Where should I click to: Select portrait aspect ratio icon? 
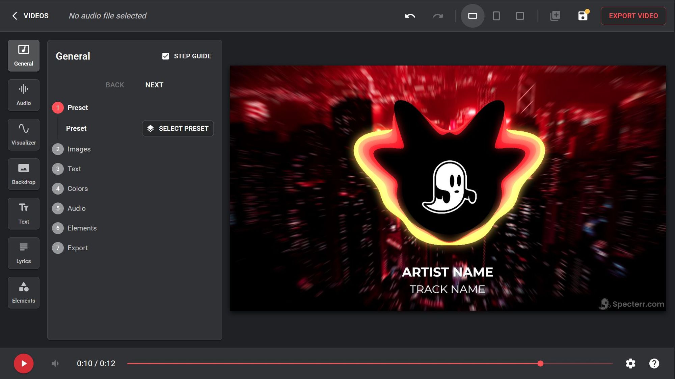(496, 16)
